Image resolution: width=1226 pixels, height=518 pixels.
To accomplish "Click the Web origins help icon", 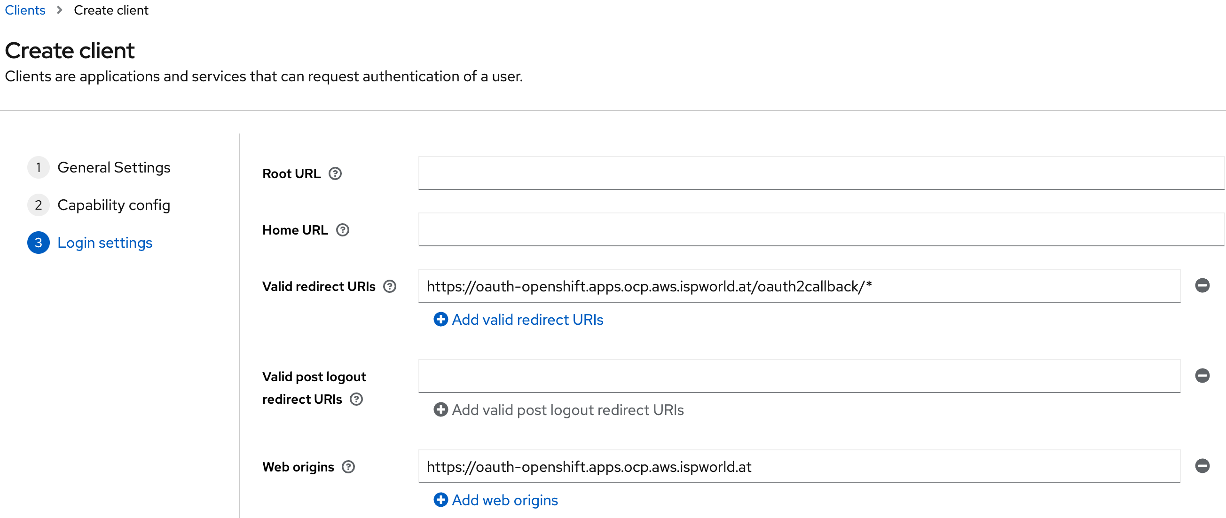I will click(348, 467).
